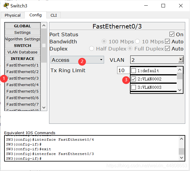Screen dimensions: 190x171
Task: Minimize the Switch3 window
Action: click(x=146, y=6)
